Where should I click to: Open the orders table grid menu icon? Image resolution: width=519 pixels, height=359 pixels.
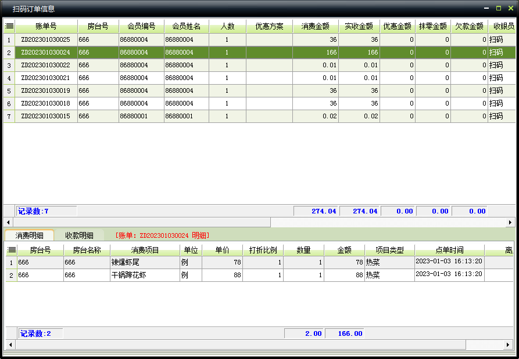[x=9, y=26]
